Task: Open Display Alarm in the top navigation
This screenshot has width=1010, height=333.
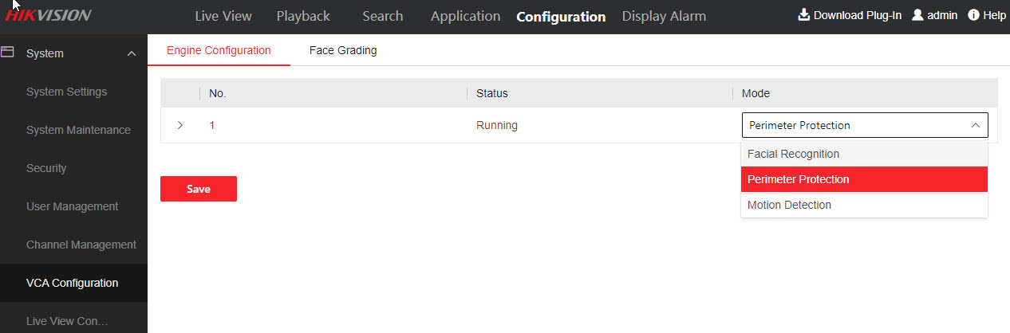Action: (664, 16)
